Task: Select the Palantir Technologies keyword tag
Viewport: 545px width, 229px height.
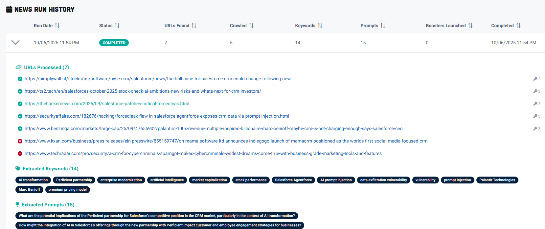Action: [x=497, y=180]
